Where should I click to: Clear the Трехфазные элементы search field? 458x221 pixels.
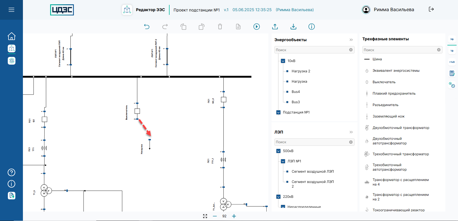click(439, 50)
